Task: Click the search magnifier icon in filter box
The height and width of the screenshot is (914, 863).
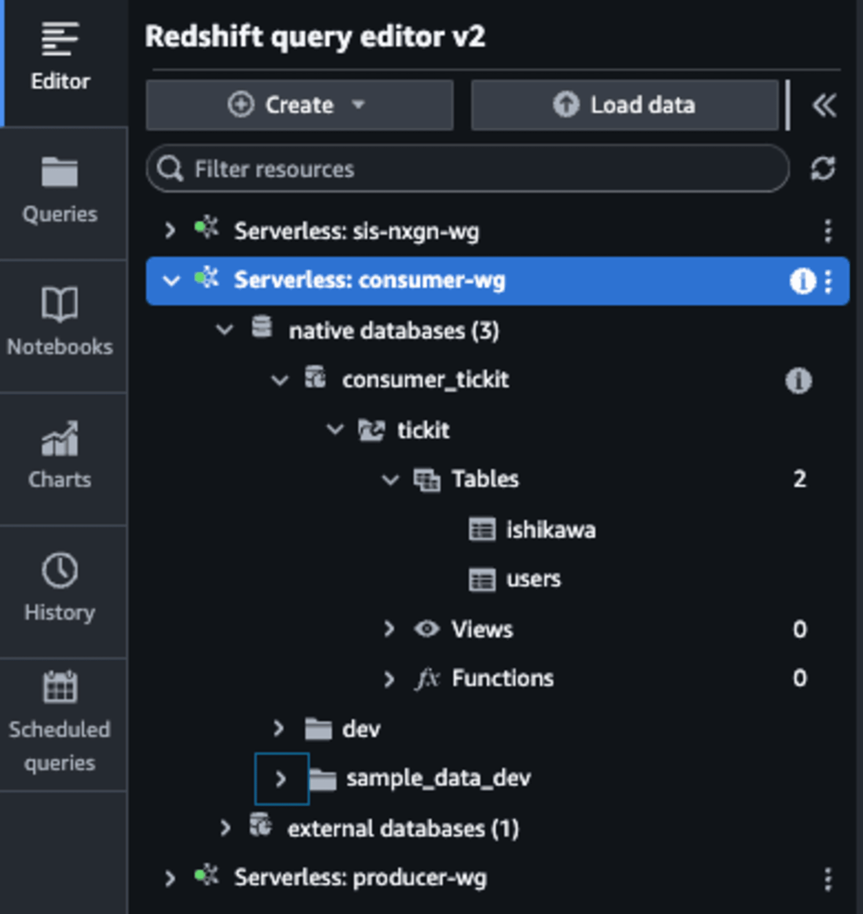Action: coord(170,169)
